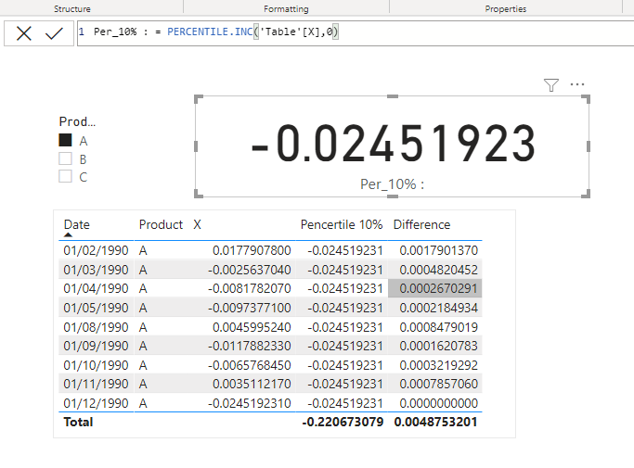The image size is (634, 468).
Task: Click Difference value 0.0017901370
Action: tap(439, 250)
